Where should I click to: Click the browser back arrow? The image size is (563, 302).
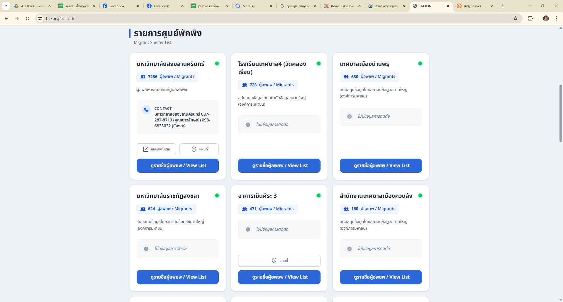coord(6,18)
